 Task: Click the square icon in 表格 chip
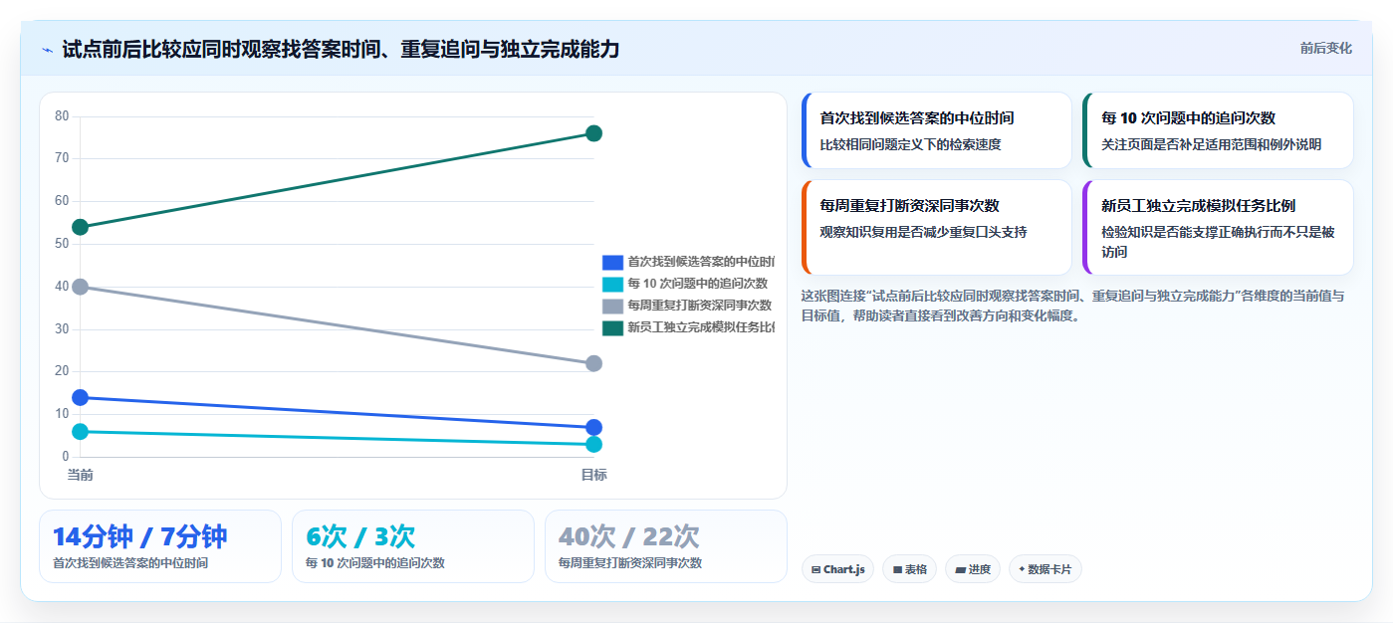(x=897, y=570)
